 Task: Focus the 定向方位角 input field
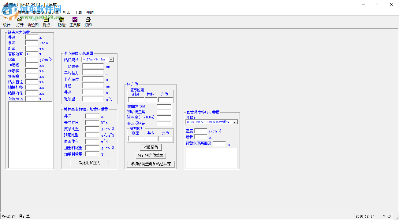click(164, 107)
